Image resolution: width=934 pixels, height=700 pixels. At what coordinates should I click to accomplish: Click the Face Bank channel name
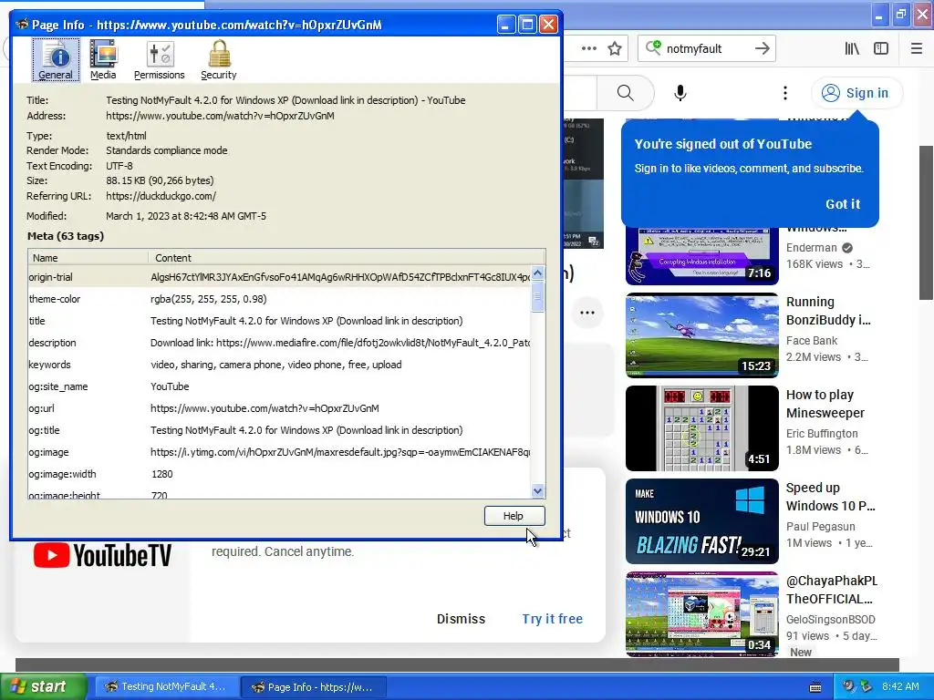click(811, 341)
